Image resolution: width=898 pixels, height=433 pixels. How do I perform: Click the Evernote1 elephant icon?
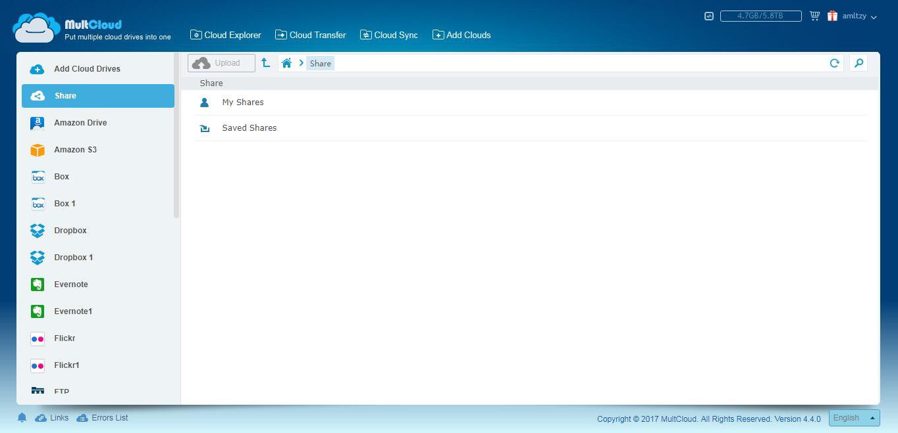click(38, 311)
